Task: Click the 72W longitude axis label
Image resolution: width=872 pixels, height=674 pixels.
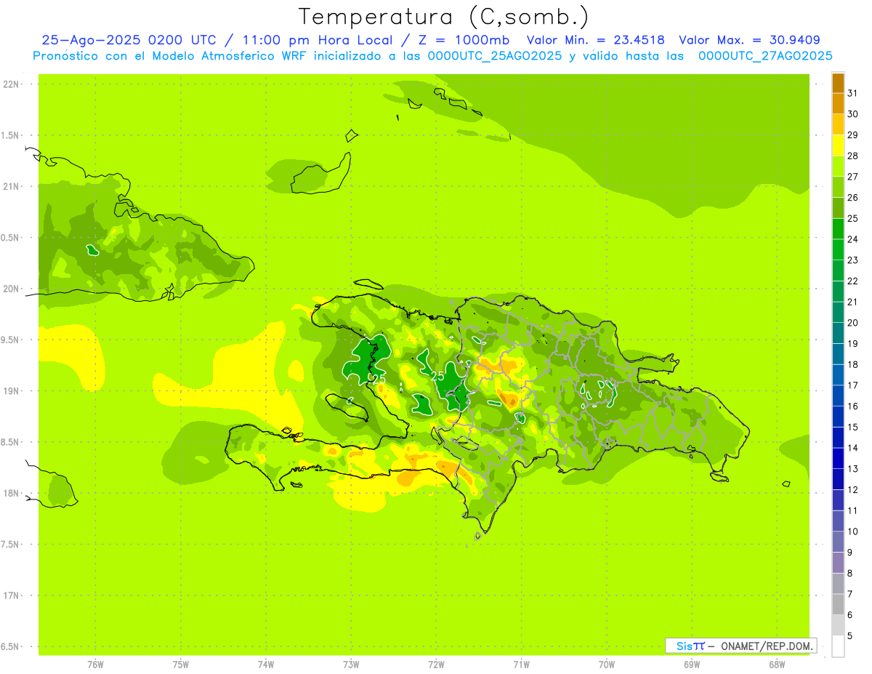Action: (436, 665)
